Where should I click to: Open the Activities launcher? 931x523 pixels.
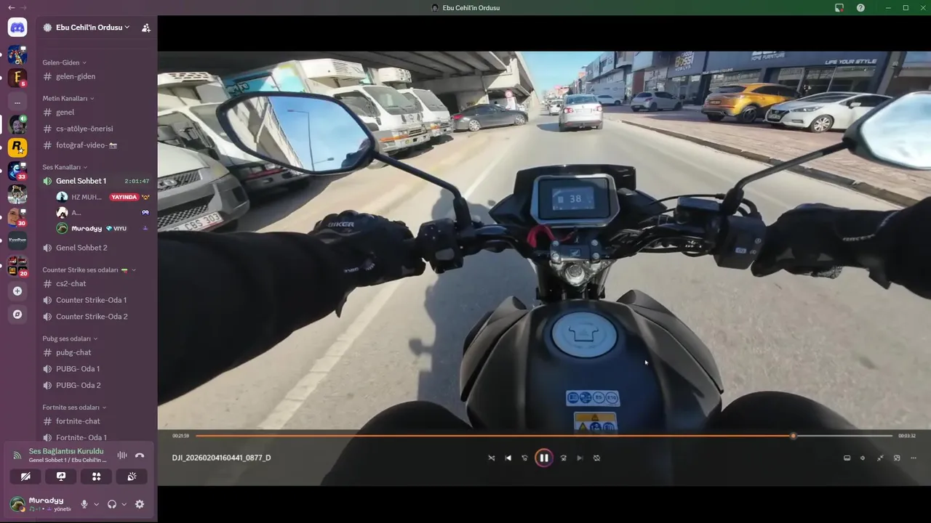point(96,477)
